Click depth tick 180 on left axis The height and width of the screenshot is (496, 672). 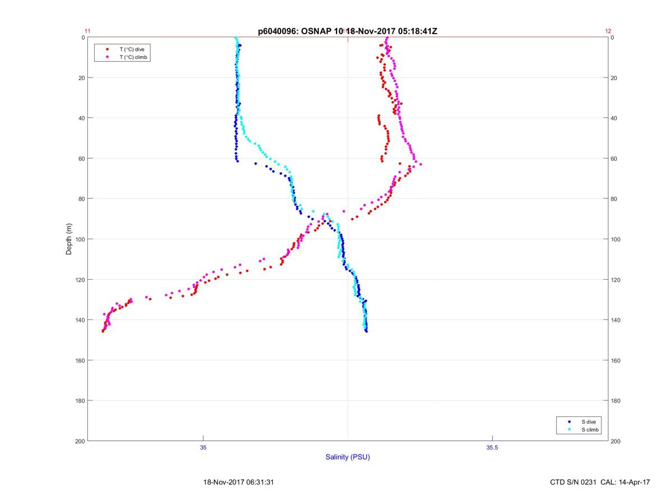click(80, 401)
